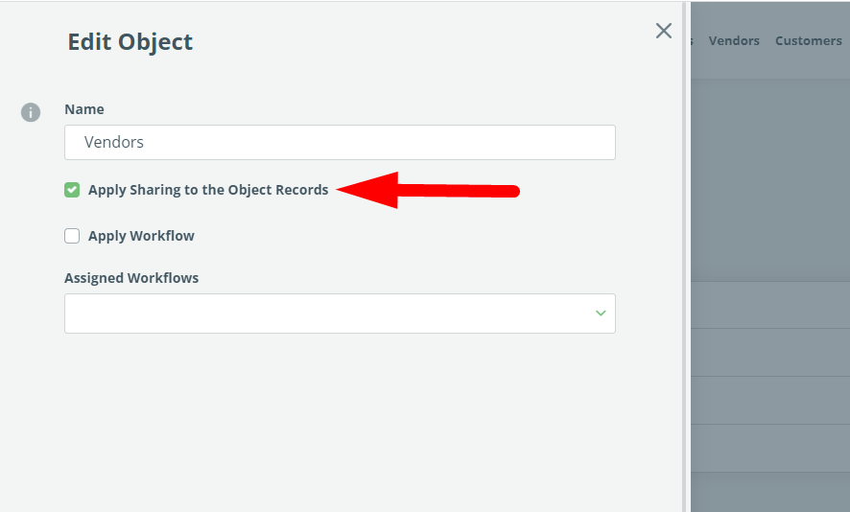Image resolution: width=850 pixels, height=512 pixels.
Task: Click the panel's vertical scrollbar edge
Action: point(684,256)
